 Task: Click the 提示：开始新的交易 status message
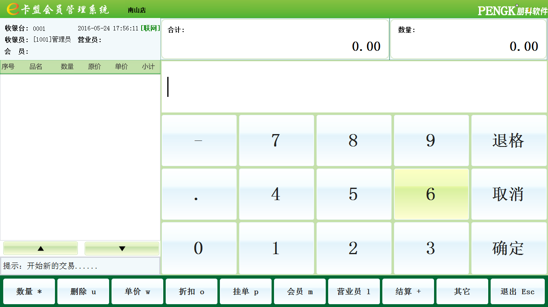coord(51,266)
